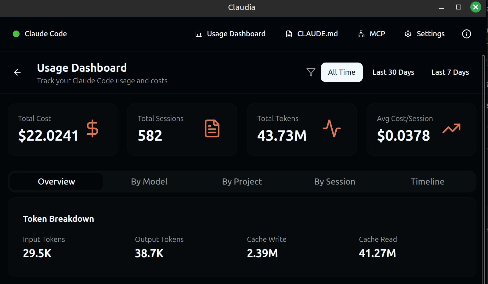Click the average cost value $0.0378
Image resolution: width=488 pixels, height=284 pixels.
coord(403,136)
